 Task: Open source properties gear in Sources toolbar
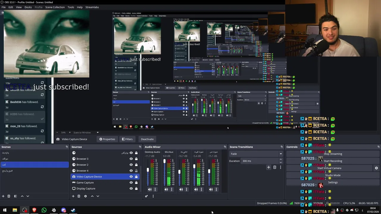click(x=85, y=196)
